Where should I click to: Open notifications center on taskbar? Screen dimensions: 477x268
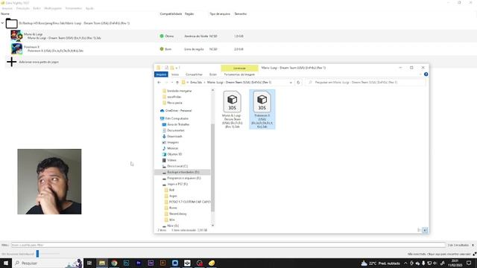(469, 263)
